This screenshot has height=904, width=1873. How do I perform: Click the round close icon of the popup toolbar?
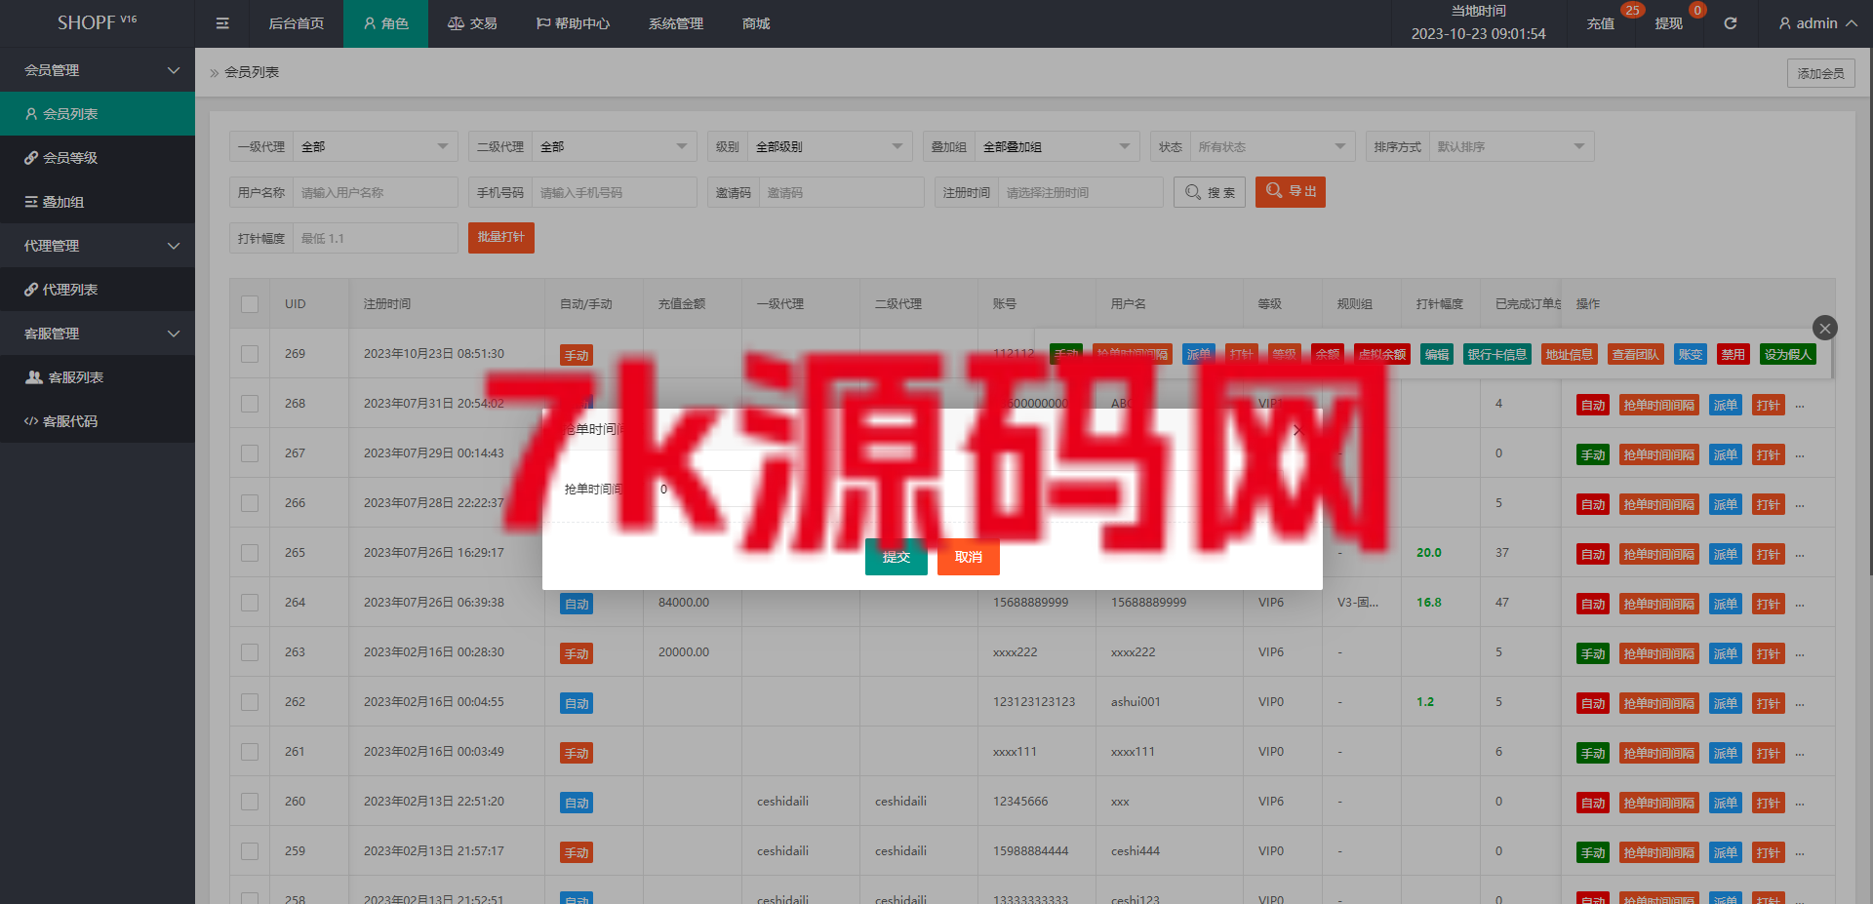pyautogui.click(x=1825, y=328)
